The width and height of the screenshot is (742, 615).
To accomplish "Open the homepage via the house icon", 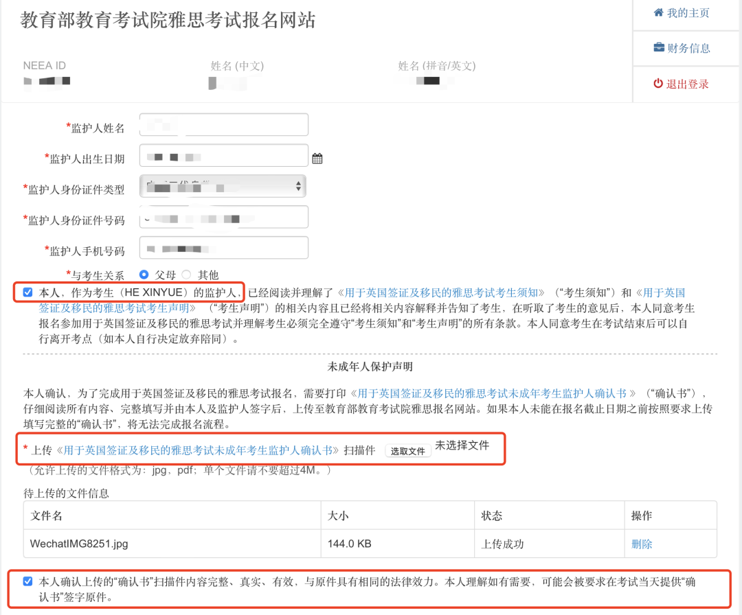I will (x=660, y=12).
